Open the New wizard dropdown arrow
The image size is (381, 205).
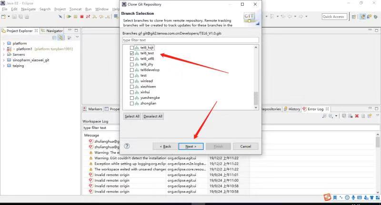click(9, 17)
